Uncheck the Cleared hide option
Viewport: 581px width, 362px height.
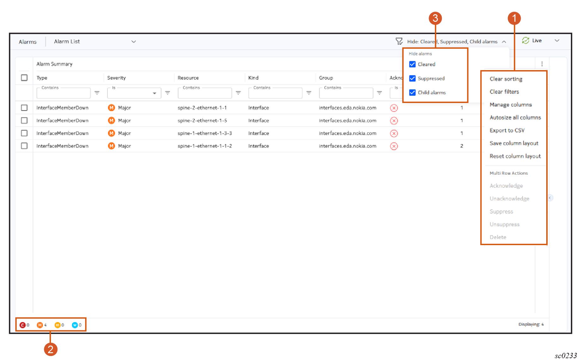(x=412, y=64)
